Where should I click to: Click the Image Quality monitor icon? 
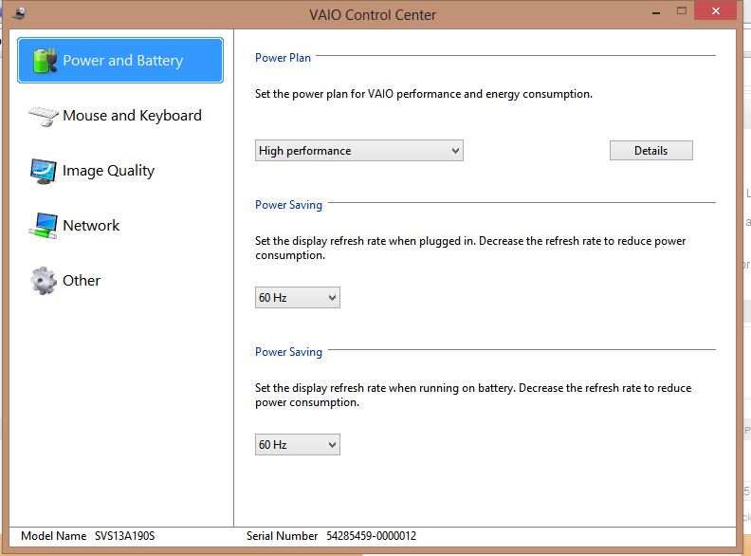click(44, 171)
